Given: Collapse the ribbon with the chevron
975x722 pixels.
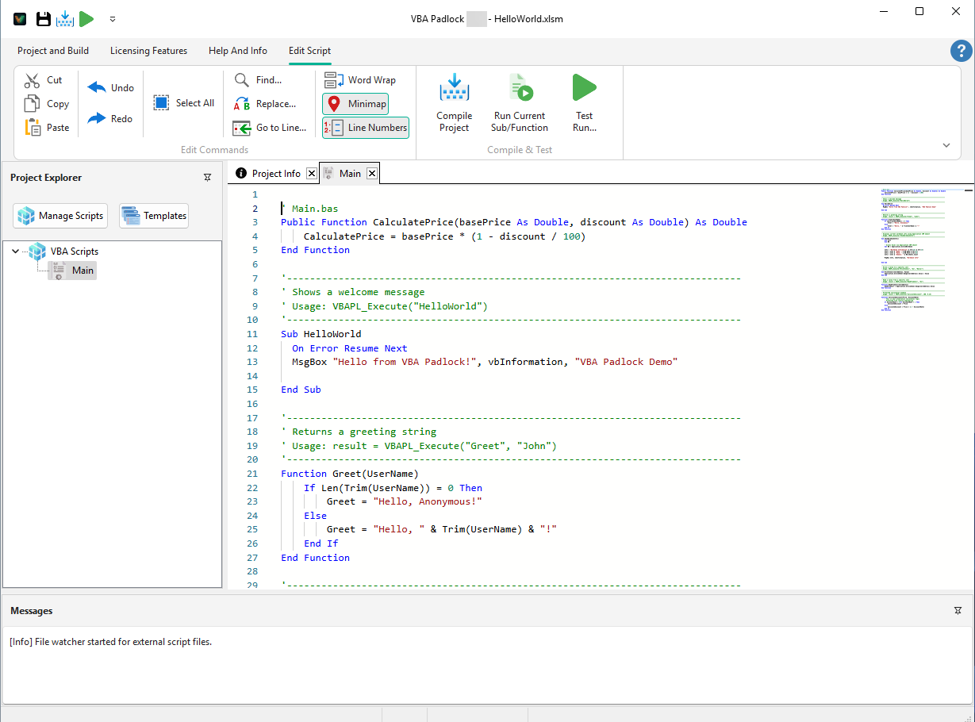Looking at the screenshot, I should click(x=947, y=144).
